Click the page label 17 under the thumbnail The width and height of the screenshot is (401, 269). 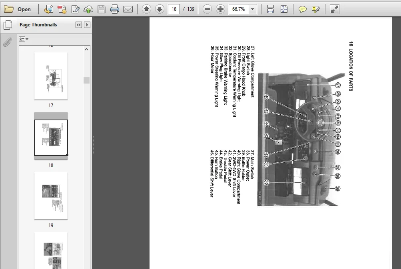coord(51,106)
